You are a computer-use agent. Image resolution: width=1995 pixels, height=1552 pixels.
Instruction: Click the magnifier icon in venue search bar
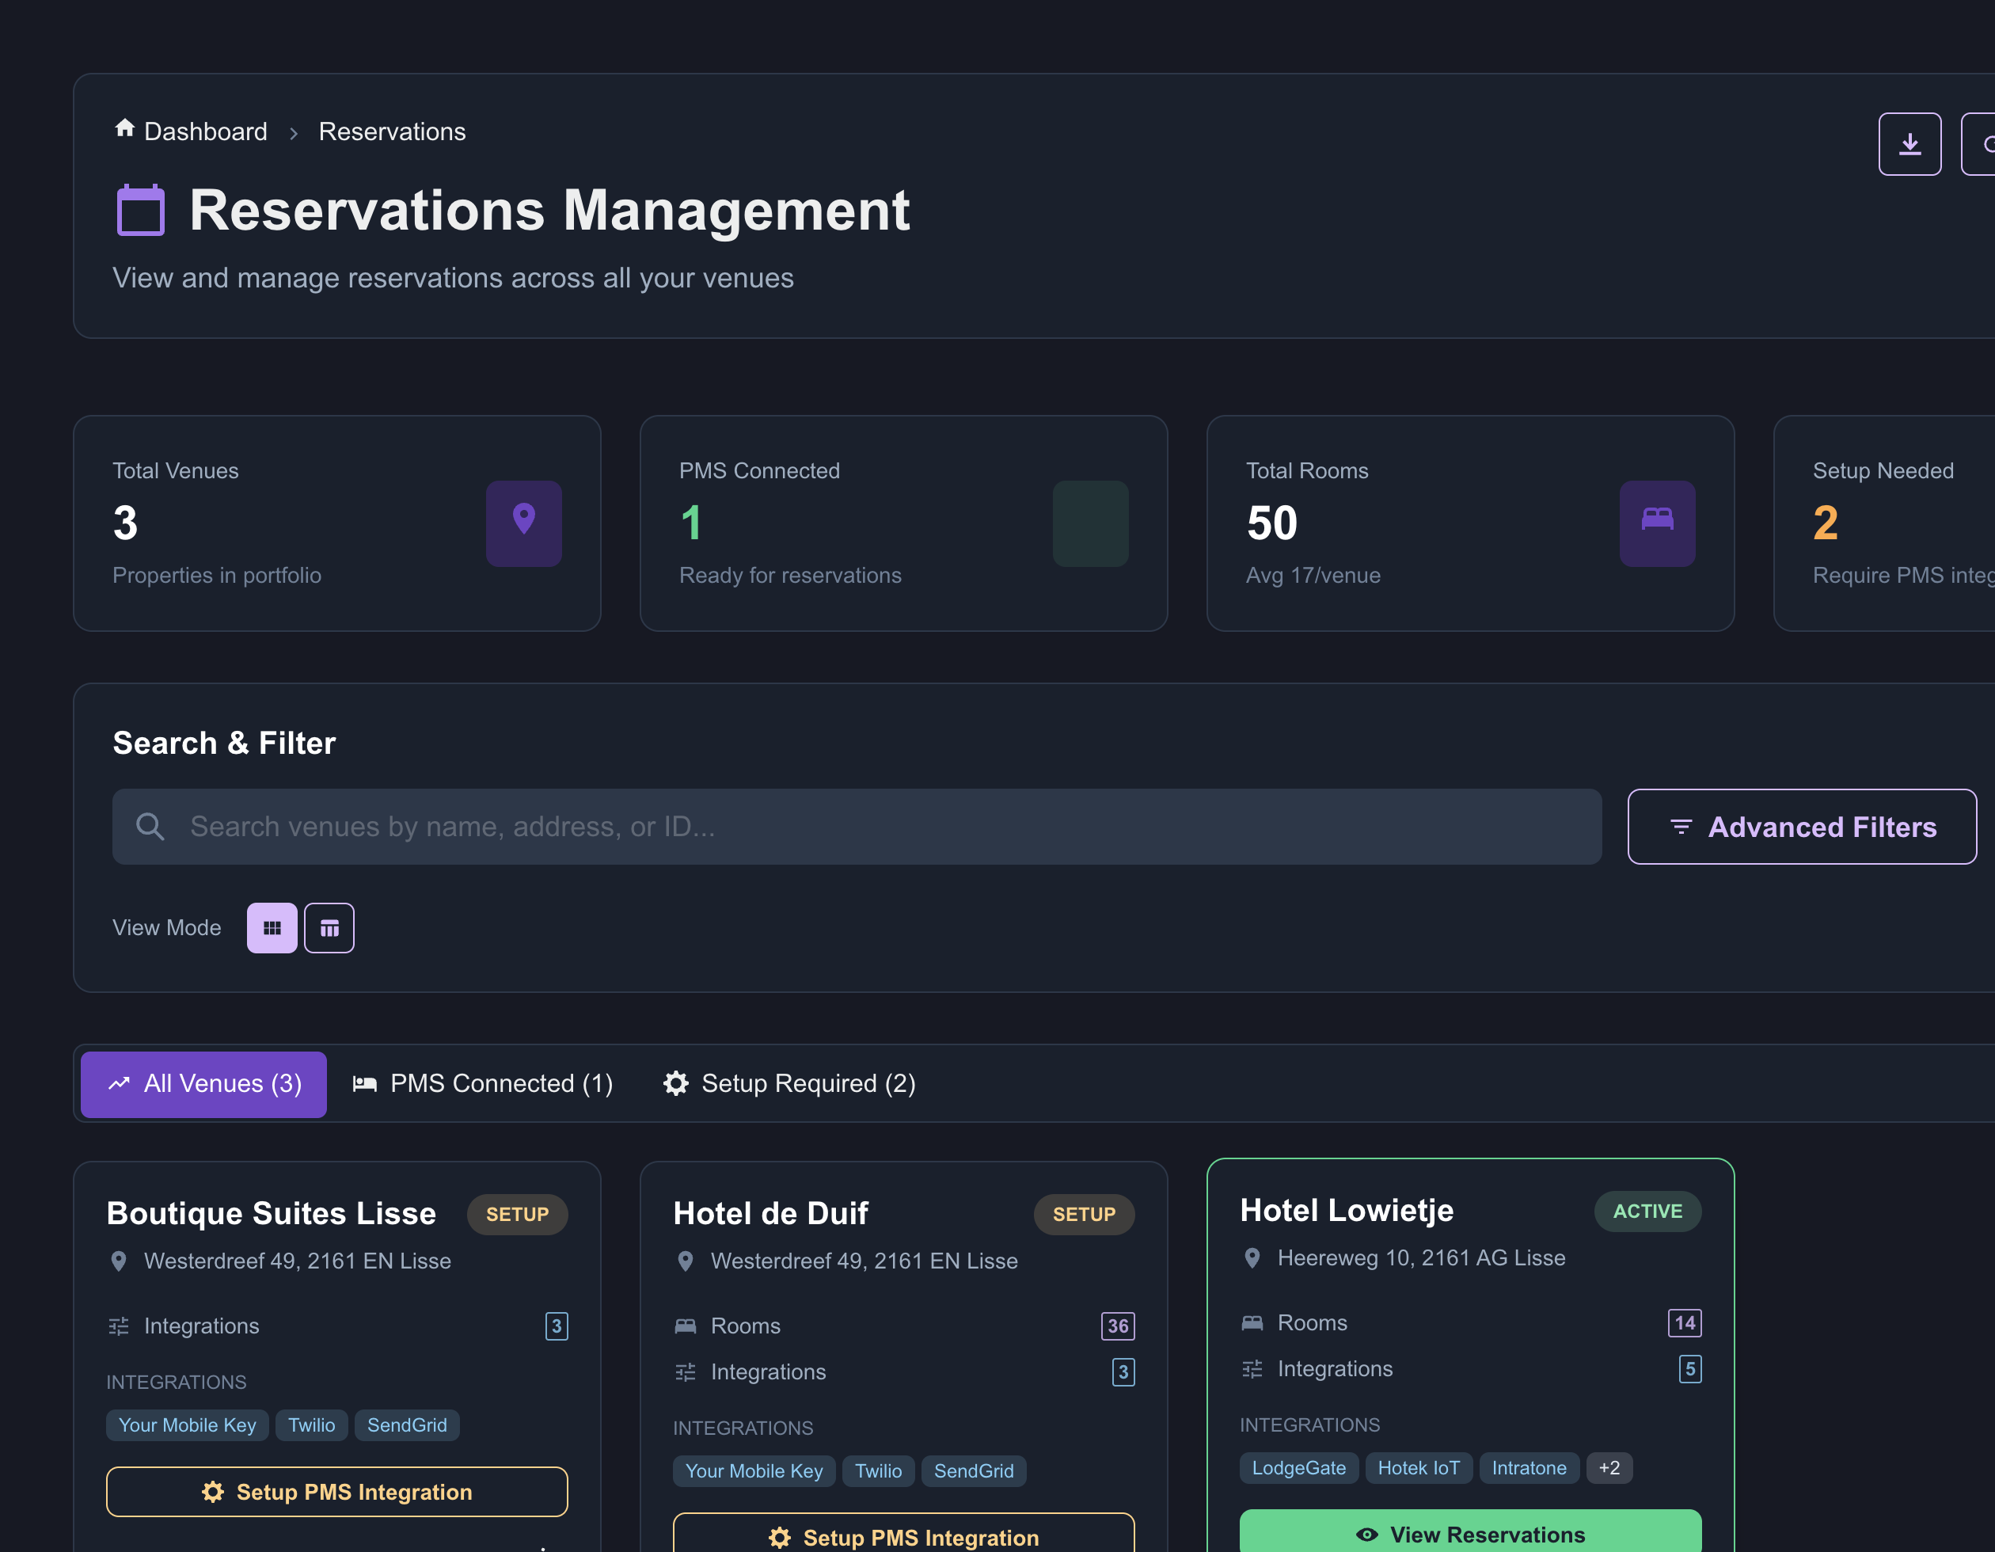tap(150, 827)
